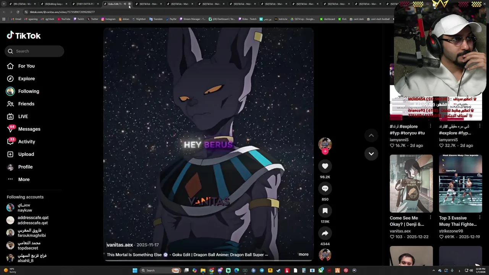Expand the video description with more
Image resolution: width=489 pixels, height=275 pixels.
tap(303, 254)
